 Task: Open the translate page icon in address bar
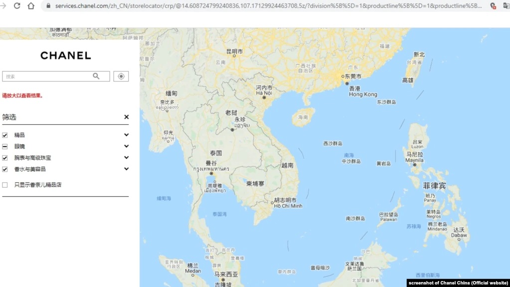506,6
